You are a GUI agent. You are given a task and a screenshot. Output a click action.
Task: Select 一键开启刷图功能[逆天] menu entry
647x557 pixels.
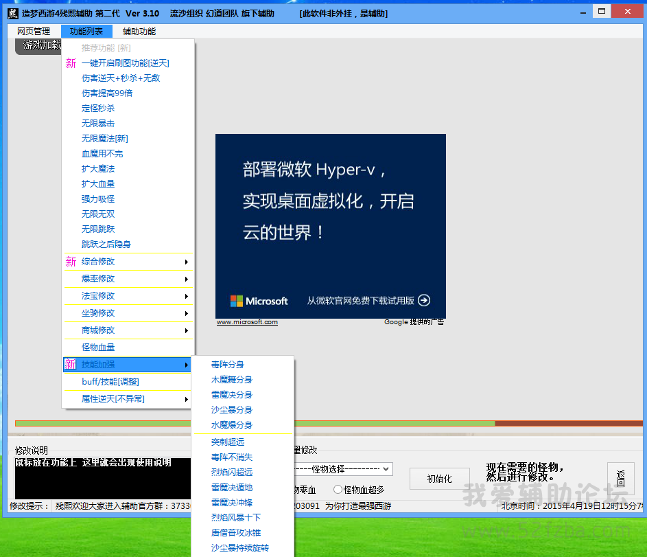tap(128, 63)
